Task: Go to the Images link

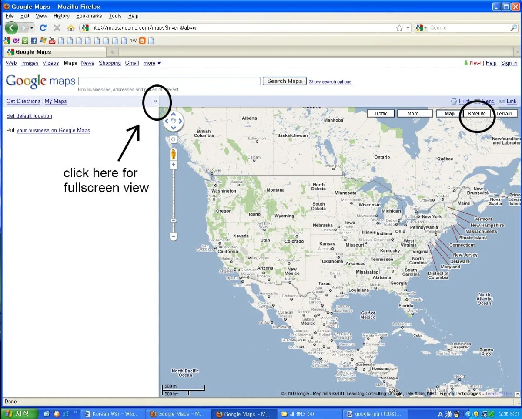Action: point(30,63)
